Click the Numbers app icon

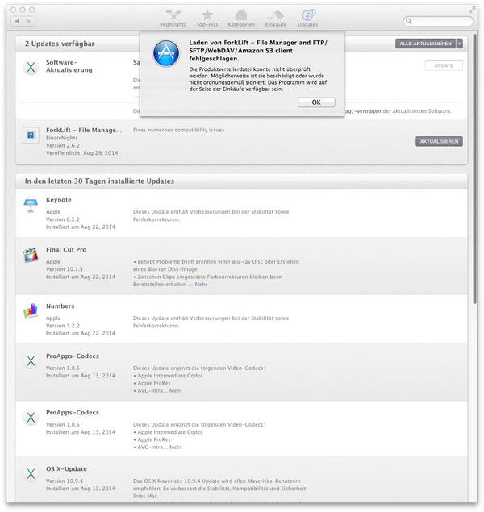click(x=31, y=311)
